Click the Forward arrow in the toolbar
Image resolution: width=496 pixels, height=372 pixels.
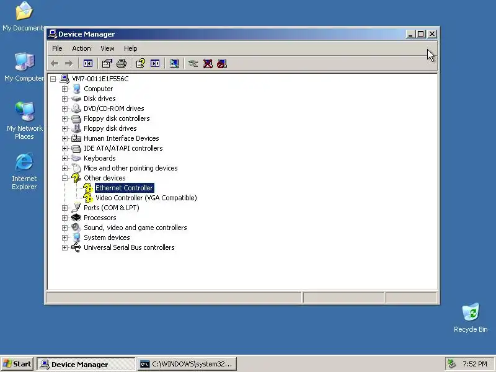point(69,64)
